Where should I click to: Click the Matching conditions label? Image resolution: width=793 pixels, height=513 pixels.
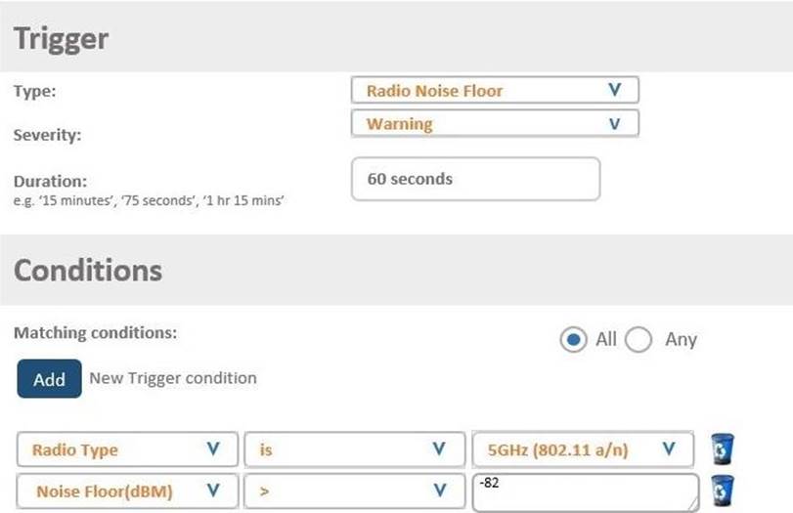(95, 332)
